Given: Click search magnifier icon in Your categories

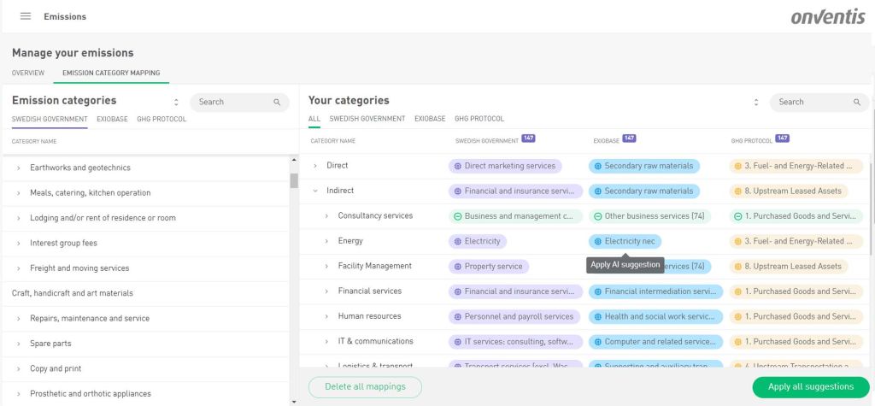Looking at the screenshot, I should tap(857, 103).
